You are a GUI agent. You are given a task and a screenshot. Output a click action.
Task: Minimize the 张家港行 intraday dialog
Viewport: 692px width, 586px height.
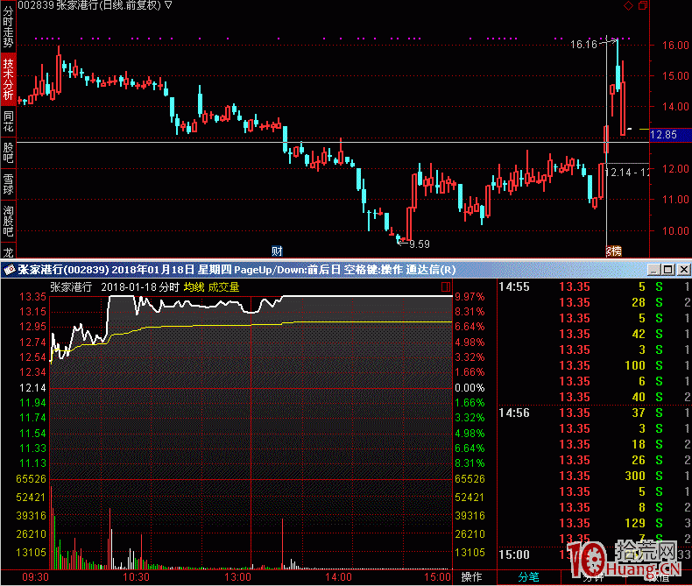654,269
